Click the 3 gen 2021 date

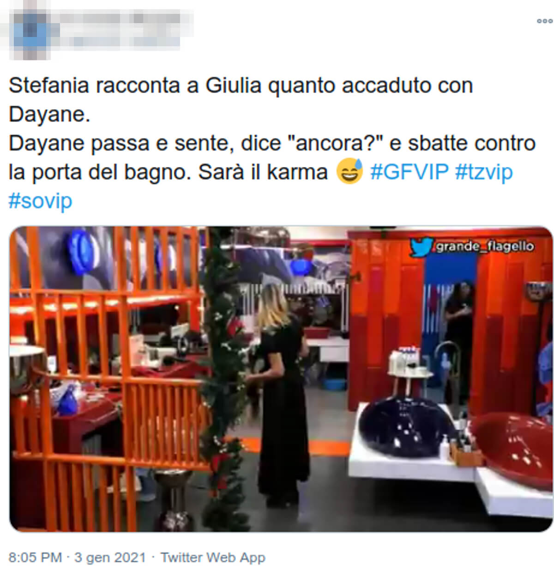(x=110, y=557)
